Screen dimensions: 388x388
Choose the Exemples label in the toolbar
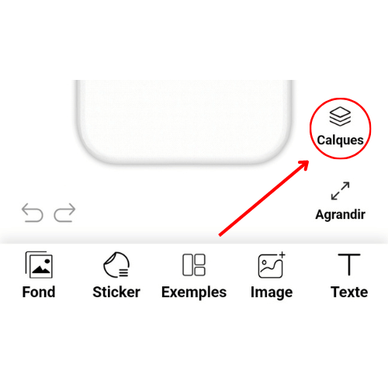click(x=194, y=293)
